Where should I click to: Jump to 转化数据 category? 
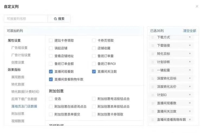(x=18, y=84)
